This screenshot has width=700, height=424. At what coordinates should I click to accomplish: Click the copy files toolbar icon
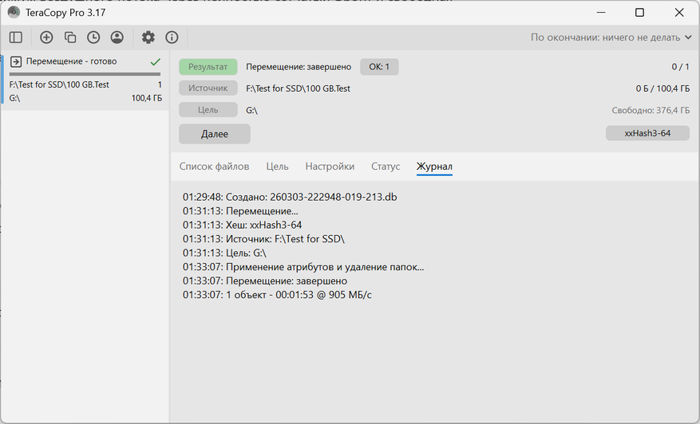click(70, 37)
